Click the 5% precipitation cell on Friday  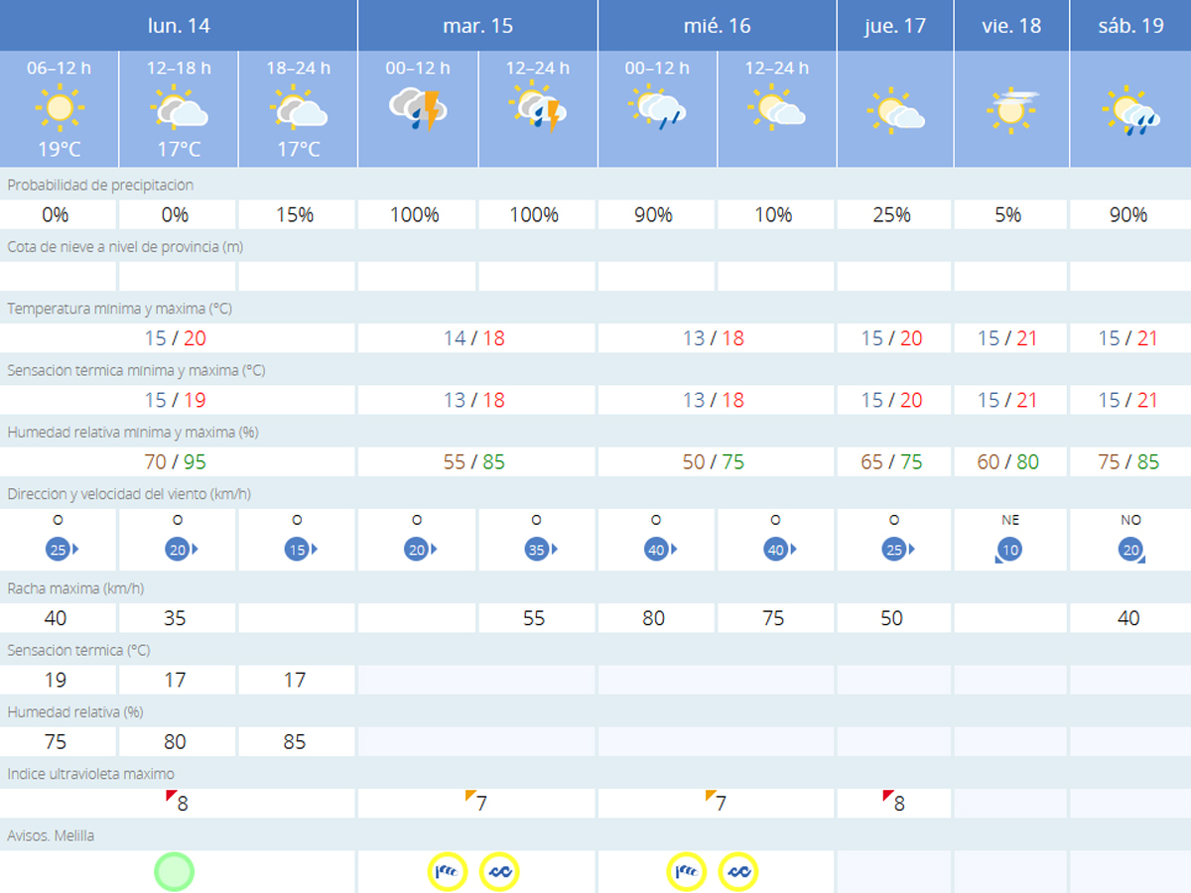coord(1011,215)
